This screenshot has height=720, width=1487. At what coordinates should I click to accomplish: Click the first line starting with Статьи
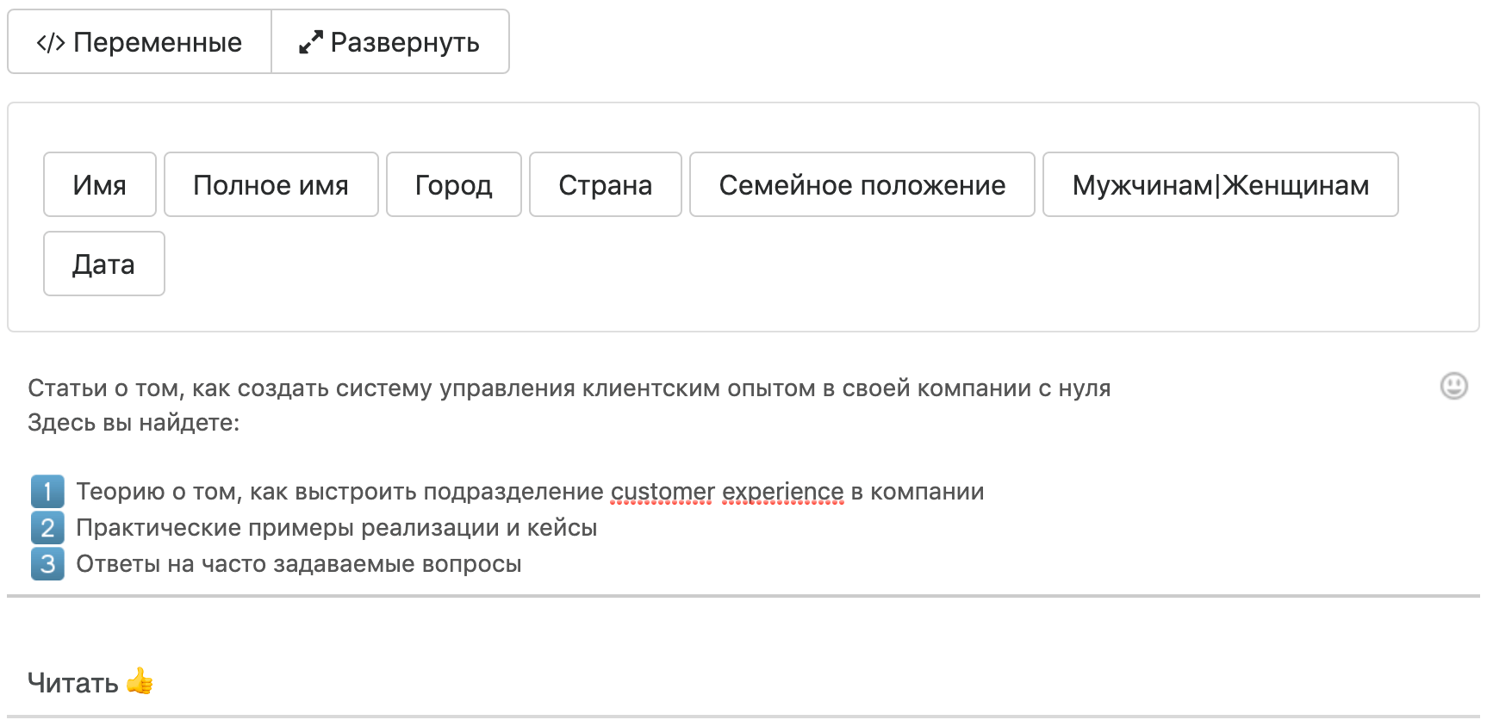pyautogui.click(x=569, y=388)
